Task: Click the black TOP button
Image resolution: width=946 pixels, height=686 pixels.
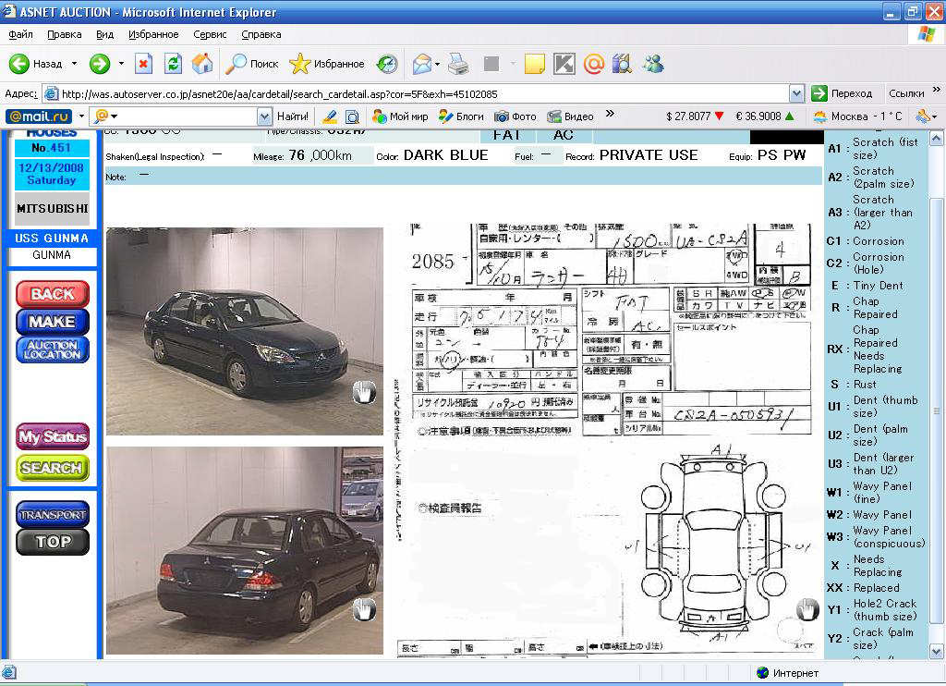Action: [53, 542]
